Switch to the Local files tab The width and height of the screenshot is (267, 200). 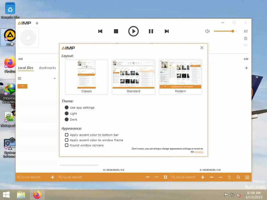tap(26, 68)
